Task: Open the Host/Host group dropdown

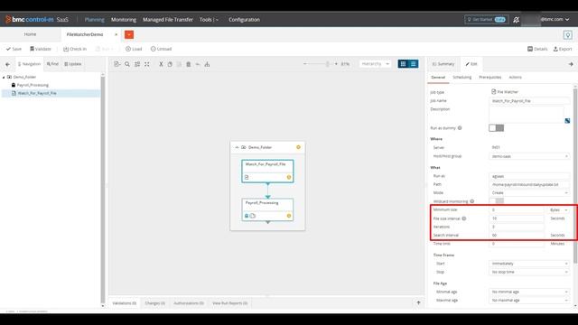Action: 529,156
